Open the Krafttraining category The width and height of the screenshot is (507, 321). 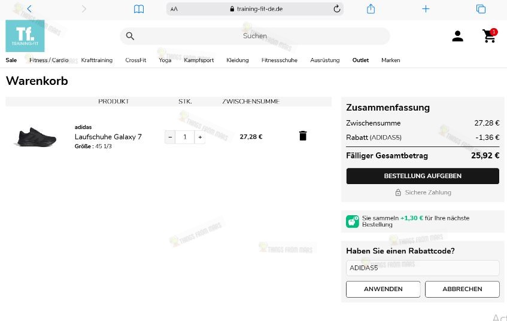tap(97, 60)
